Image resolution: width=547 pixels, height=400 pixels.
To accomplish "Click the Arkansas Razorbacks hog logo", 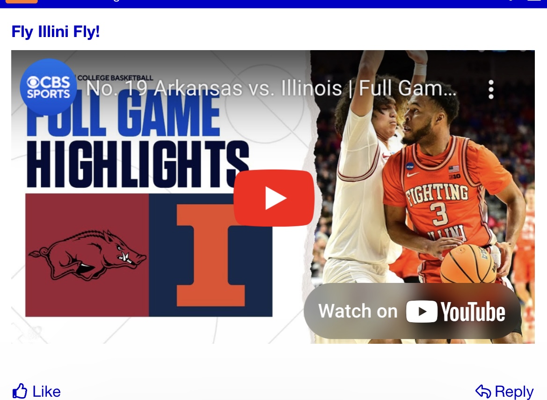I will [87, 255].
